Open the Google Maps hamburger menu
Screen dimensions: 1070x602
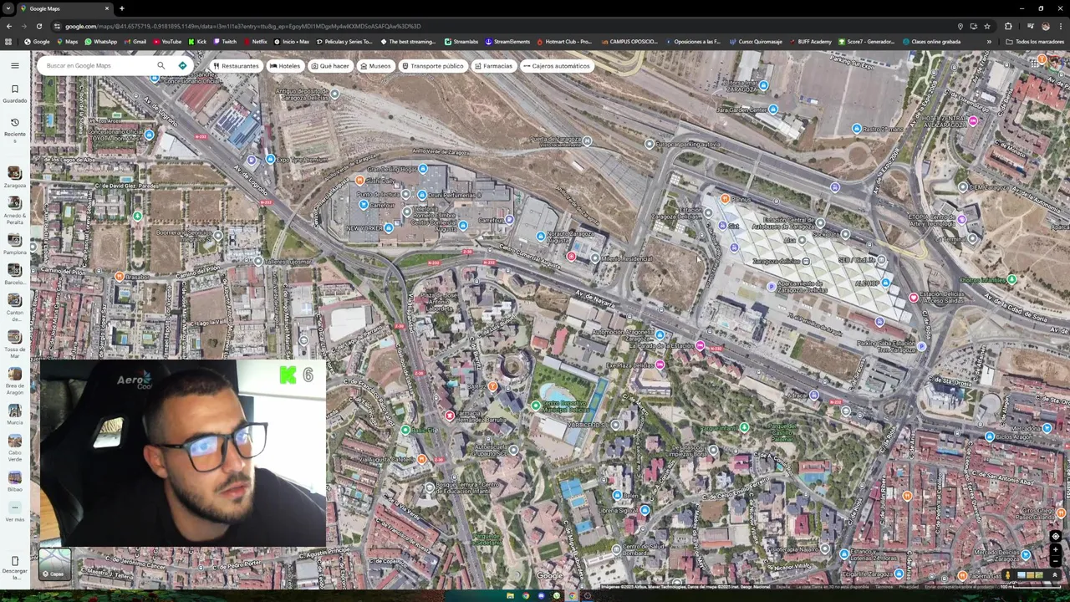[14, 65]
